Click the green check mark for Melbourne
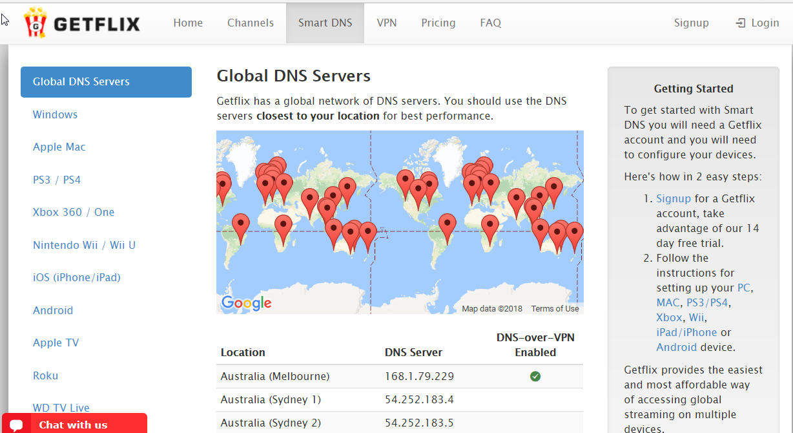The width and height of the screenshot is (793, 433). point(535,376)
